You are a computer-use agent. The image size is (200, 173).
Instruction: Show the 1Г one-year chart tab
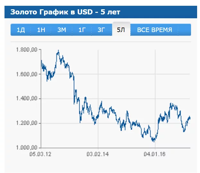pyautogui.click(x=82, y=30)
